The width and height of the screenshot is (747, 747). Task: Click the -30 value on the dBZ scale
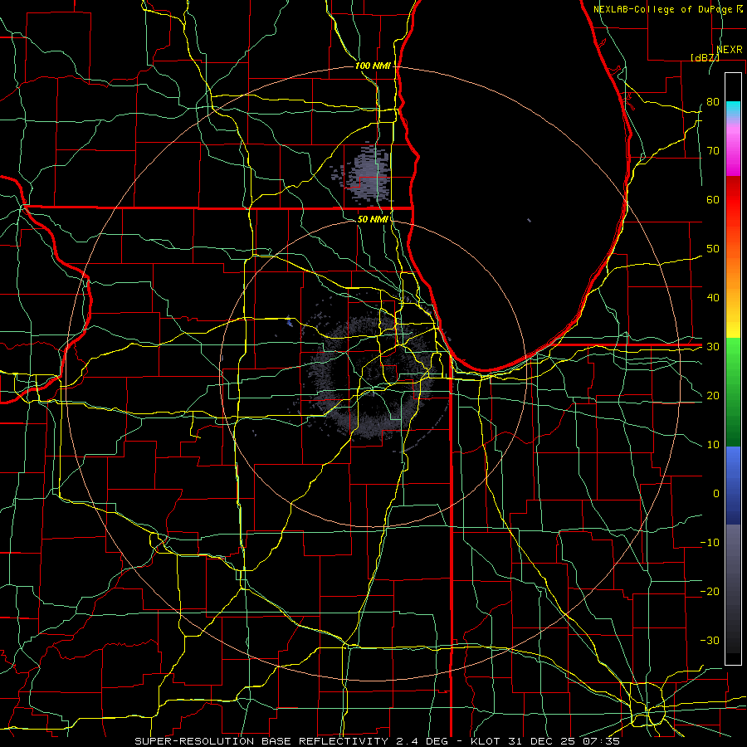(x=710, y=641)
